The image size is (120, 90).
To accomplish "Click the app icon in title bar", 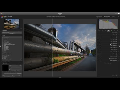I will pos(1,13).
